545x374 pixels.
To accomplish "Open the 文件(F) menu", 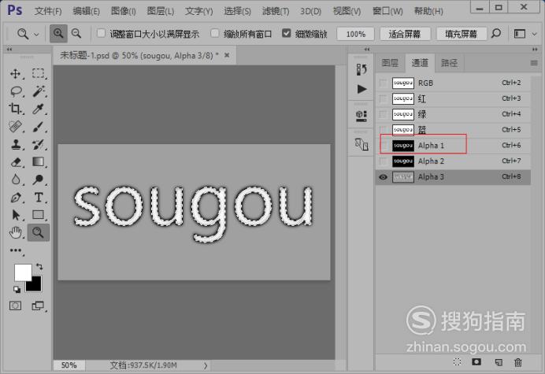I will tap(48, 12).
